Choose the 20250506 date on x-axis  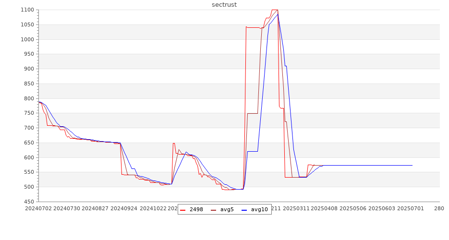352,208
